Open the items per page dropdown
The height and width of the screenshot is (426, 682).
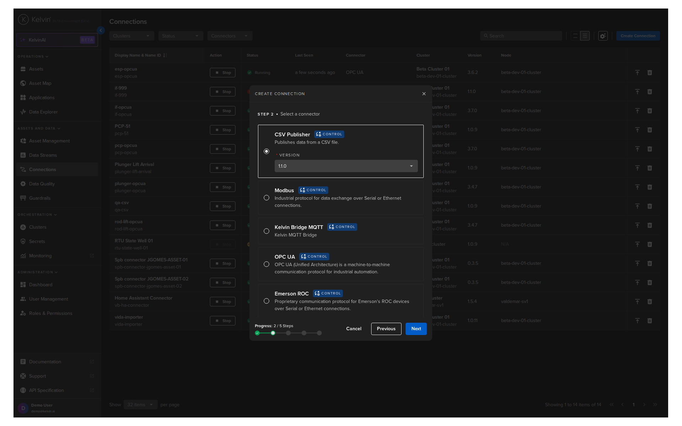pos(140,405)
